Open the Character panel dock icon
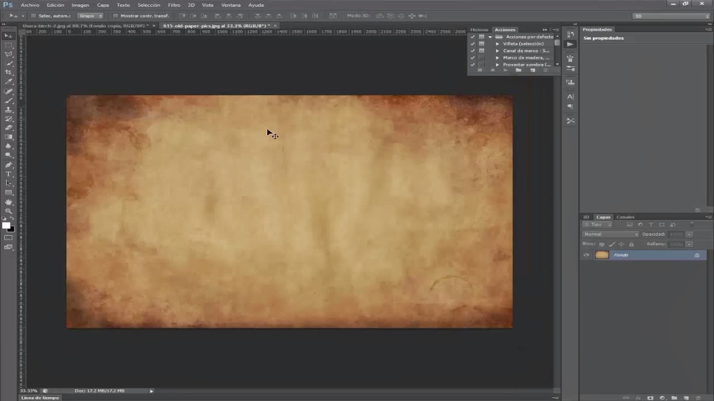Image resolution: width=714 pixels, height=401 pixels. click(570, 97)
